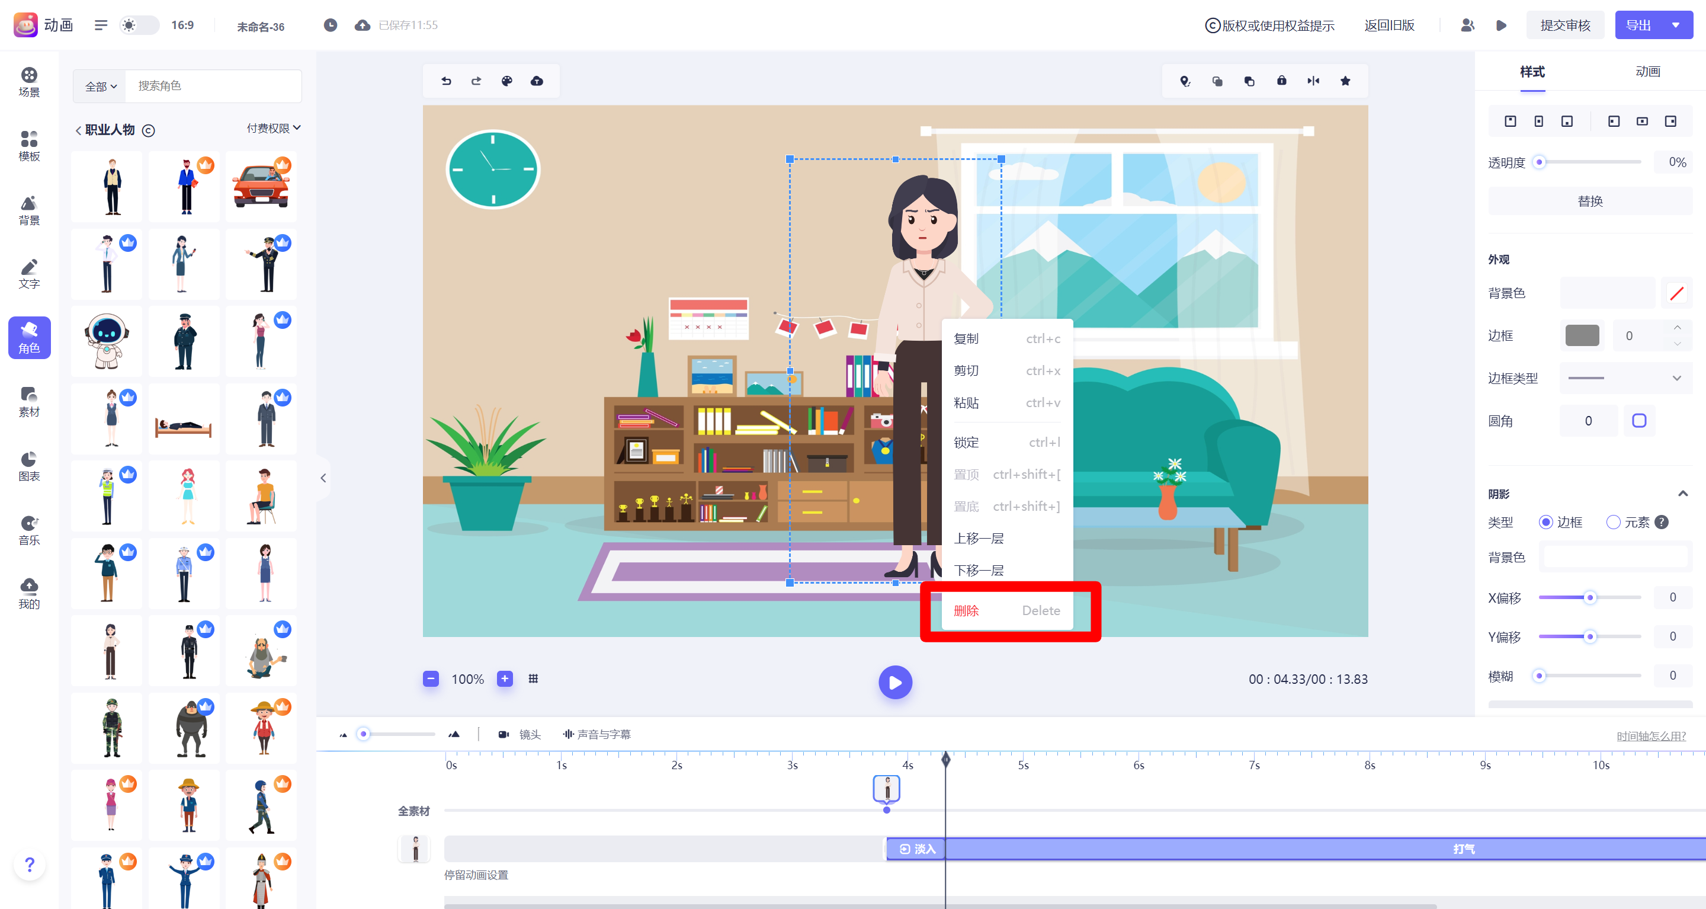
Task: Open the 付费权限 filter dropdown
Action: 274,128
